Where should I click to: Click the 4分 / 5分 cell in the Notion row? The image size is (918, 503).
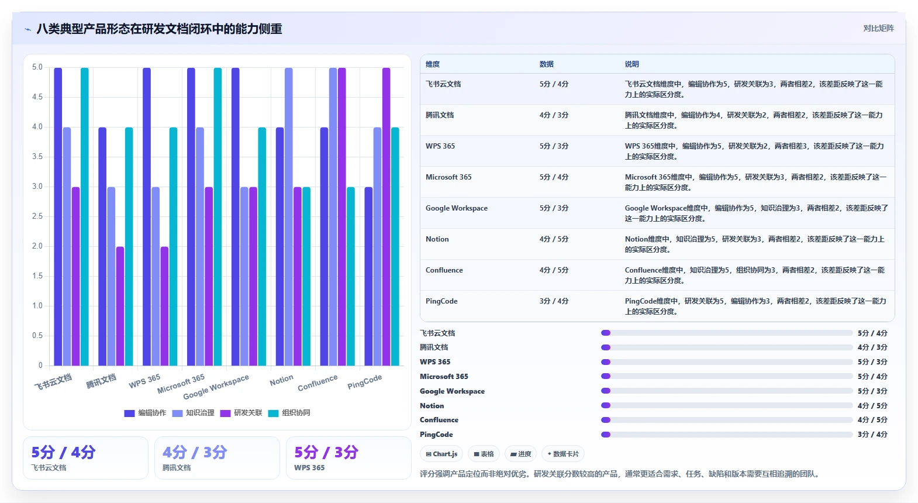pyautogui.click(x=554, y=239)
